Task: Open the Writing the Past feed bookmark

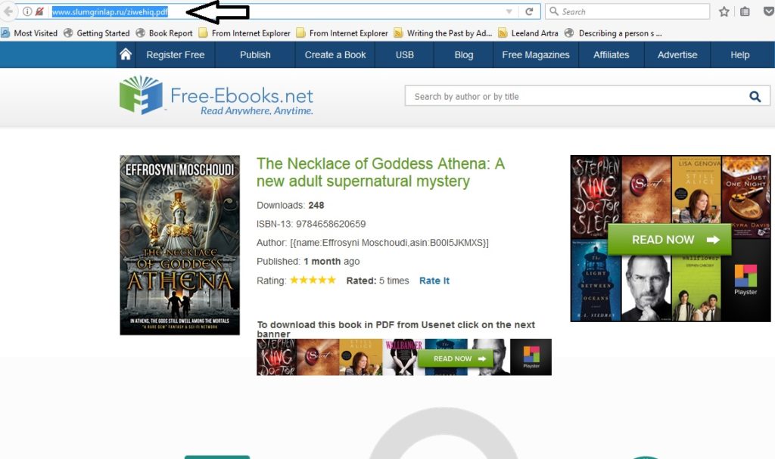Action: click(x=443, y=33)
